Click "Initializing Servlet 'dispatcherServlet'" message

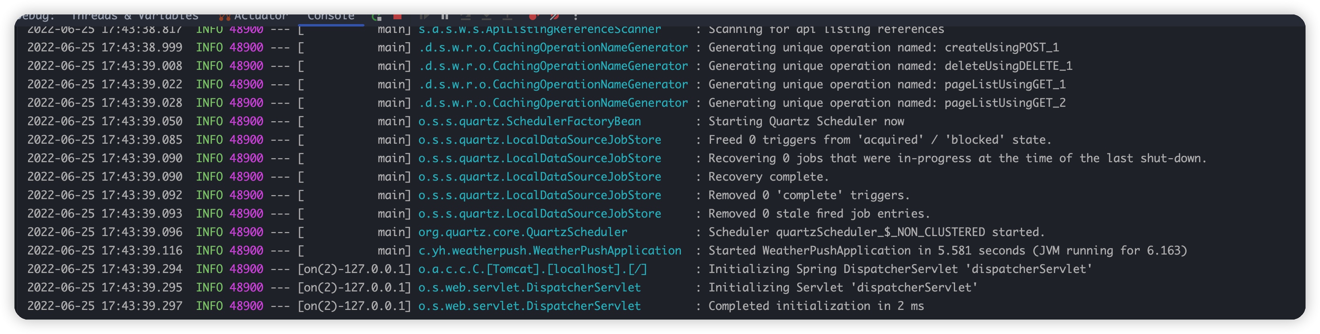coord(843,287)
